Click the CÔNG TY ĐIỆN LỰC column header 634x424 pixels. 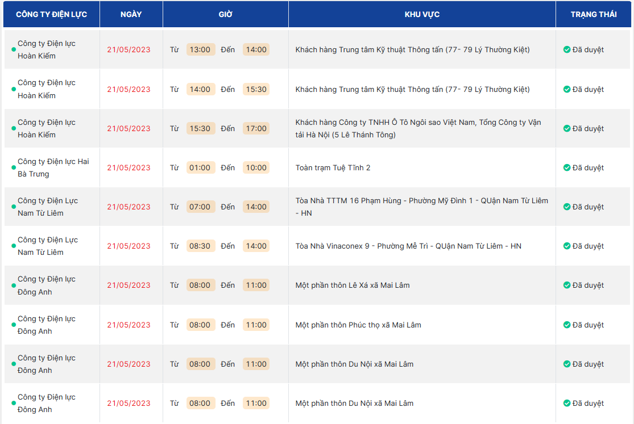[51, 15]
